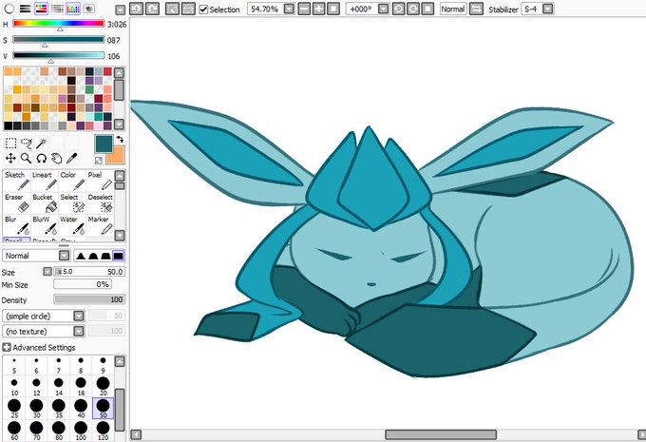Click the Redo button in the toolbar
Viewport: 646px width, 442px height.
pyautogui.click(x=152, y=9)
